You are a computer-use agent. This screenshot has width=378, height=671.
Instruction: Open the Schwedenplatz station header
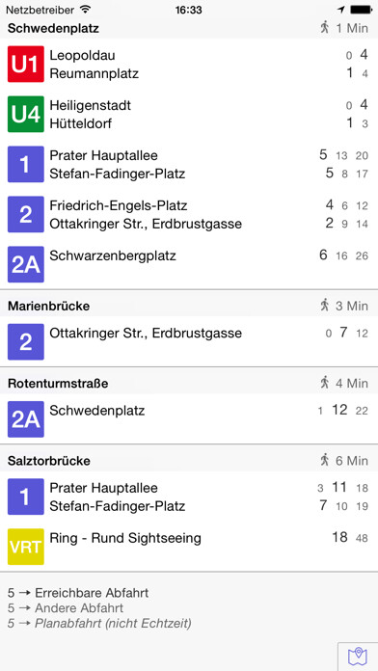(x=189, y=29)
